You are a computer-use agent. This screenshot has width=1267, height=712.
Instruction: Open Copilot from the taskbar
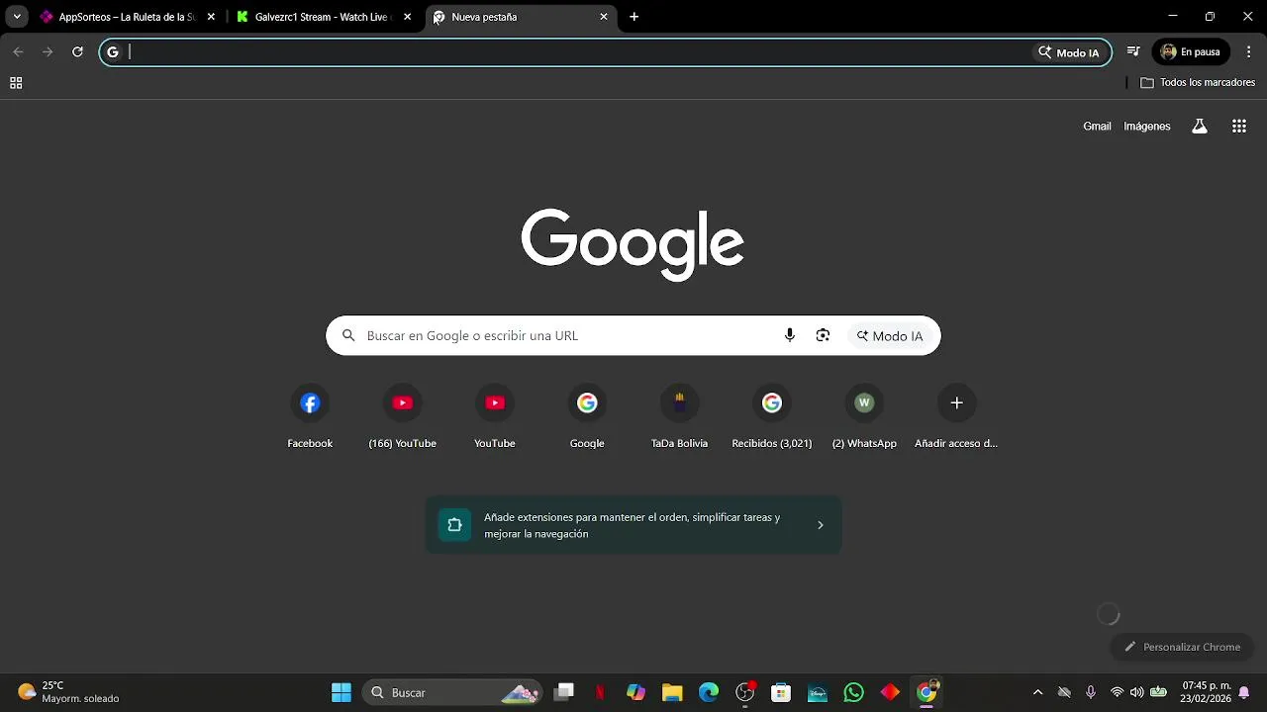point(635,693)
